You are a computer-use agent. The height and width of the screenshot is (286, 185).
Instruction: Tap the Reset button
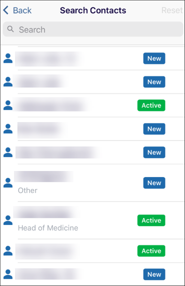pos(172,10)
